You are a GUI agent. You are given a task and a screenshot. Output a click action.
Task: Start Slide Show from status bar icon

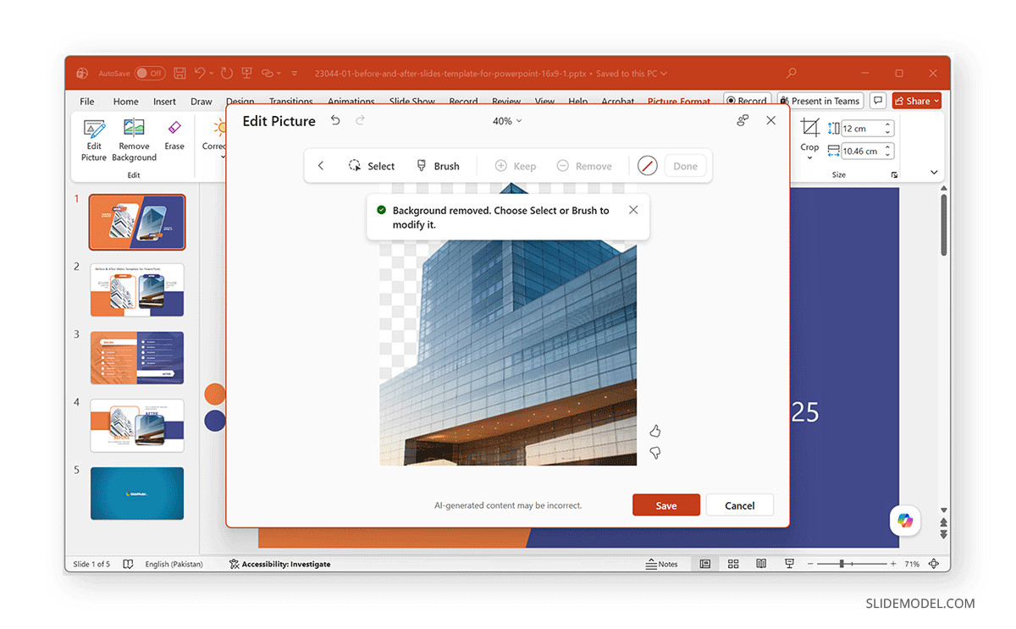pyautogui.click(x=790, y=564)
